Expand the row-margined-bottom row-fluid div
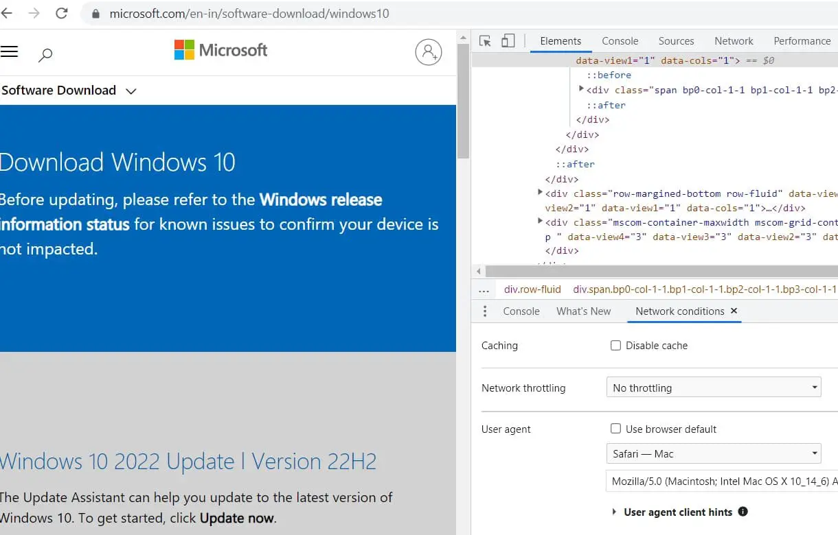The height and width of the screenshot is (535, 838). tap(540, 193)
